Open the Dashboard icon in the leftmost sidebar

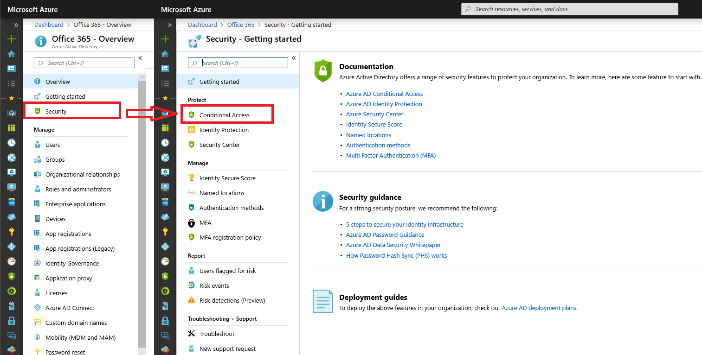click(x=12, y=69)
